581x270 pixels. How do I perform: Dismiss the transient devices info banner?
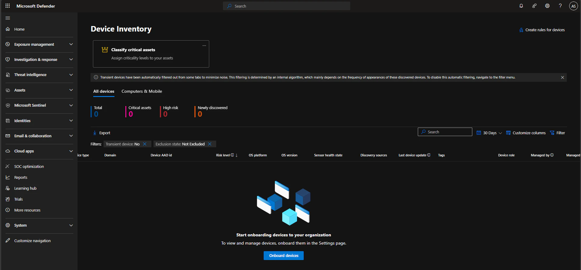coord(563,77)
